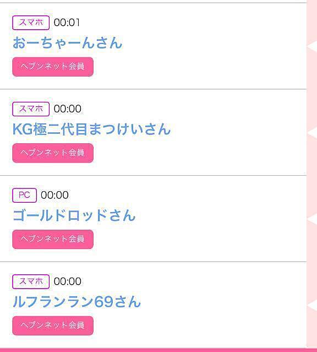Click white arrow beside おーちゃーんさん row
This screenshot has height=352, width=317.
(x=312, y=47)
